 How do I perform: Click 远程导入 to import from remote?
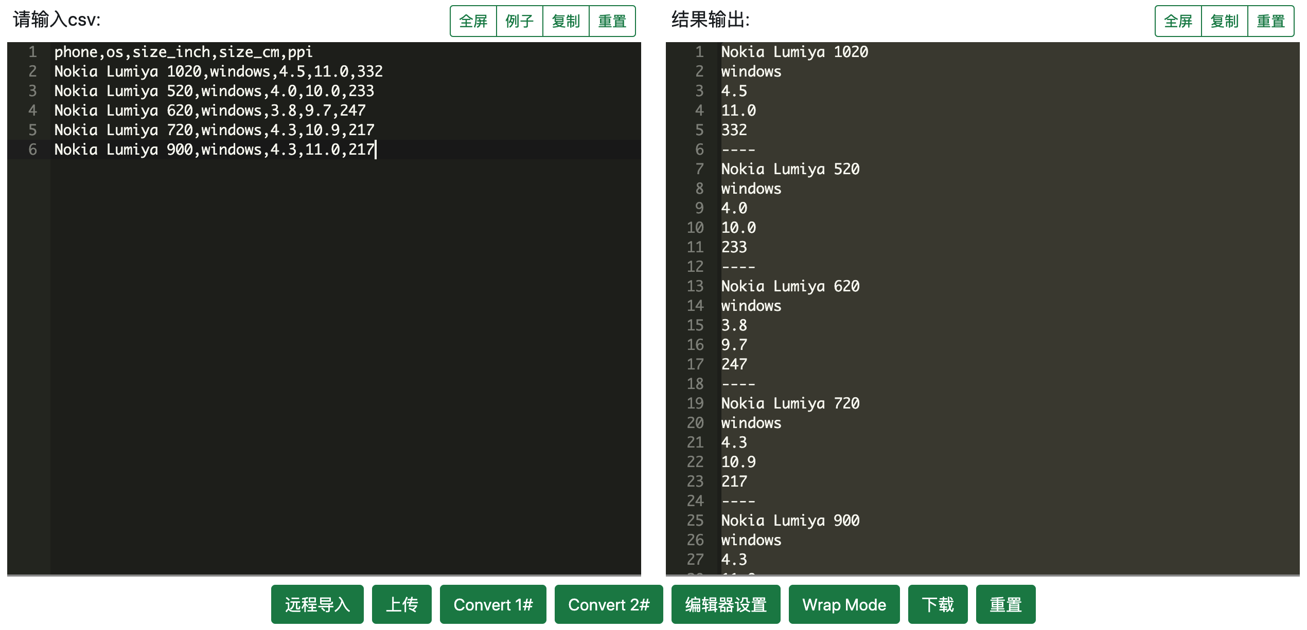pyautogui.click(x=317, y=604)
